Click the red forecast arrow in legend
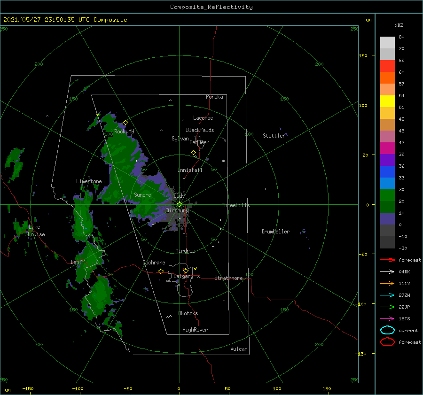Image resolution: width=423 pixels, height=395 pixels. [x=387, y=260]
